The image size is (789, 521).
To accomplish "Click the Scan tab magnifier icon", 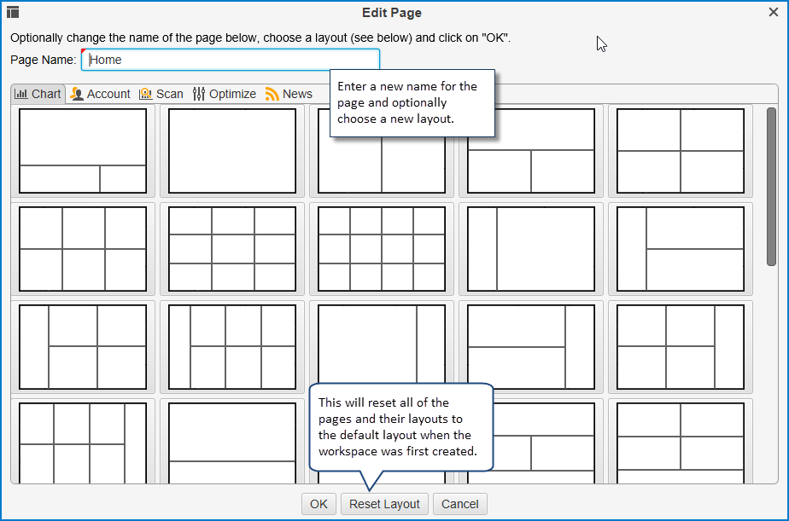I will point(146,94).
